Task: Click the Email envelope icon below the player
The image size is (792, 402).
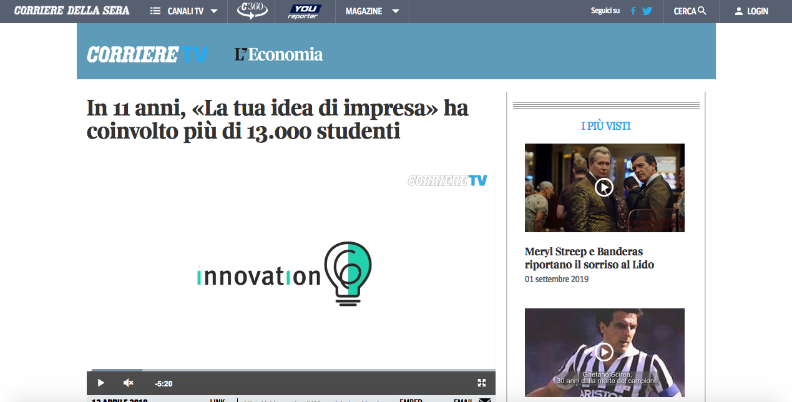Action: pos(485,400)
